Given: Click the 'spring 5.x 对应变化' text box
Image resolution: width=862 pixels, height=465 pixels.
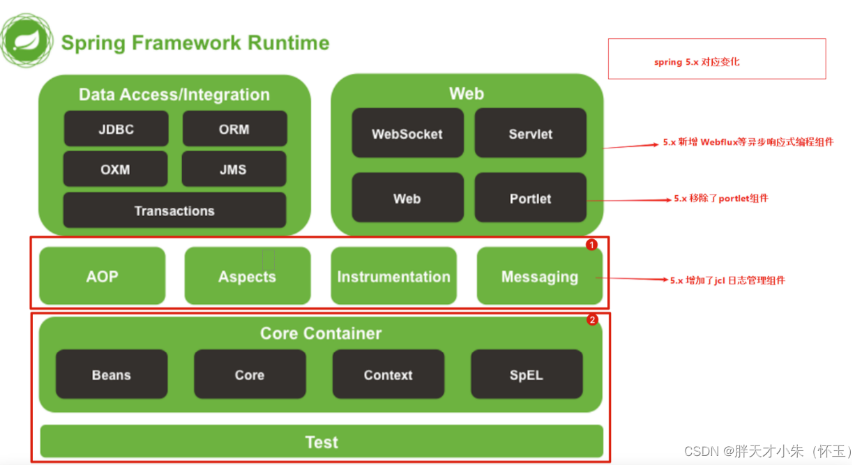Looking at the screenshot, I should point(717,59).
